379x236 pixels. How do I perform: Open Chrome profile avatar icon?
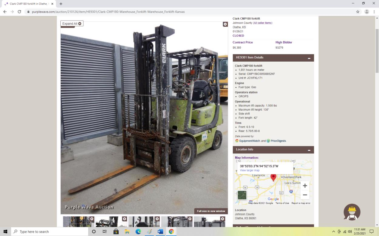[367, 12]
